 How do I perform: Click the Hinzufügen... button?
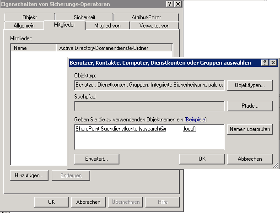pyautogui.click(x=29, y=175)
